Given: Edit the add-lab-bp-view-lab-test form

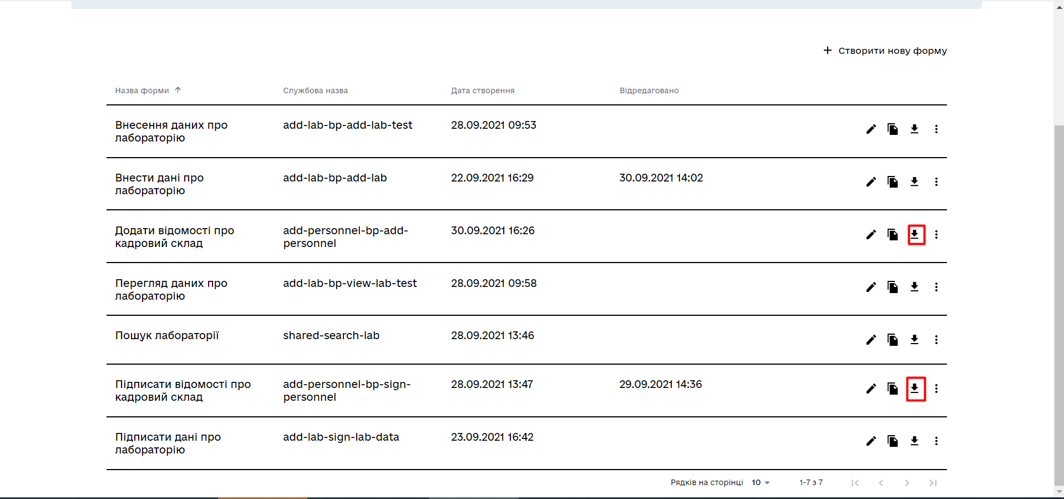Looking at the screenshot, I should (x=871, y=287).
